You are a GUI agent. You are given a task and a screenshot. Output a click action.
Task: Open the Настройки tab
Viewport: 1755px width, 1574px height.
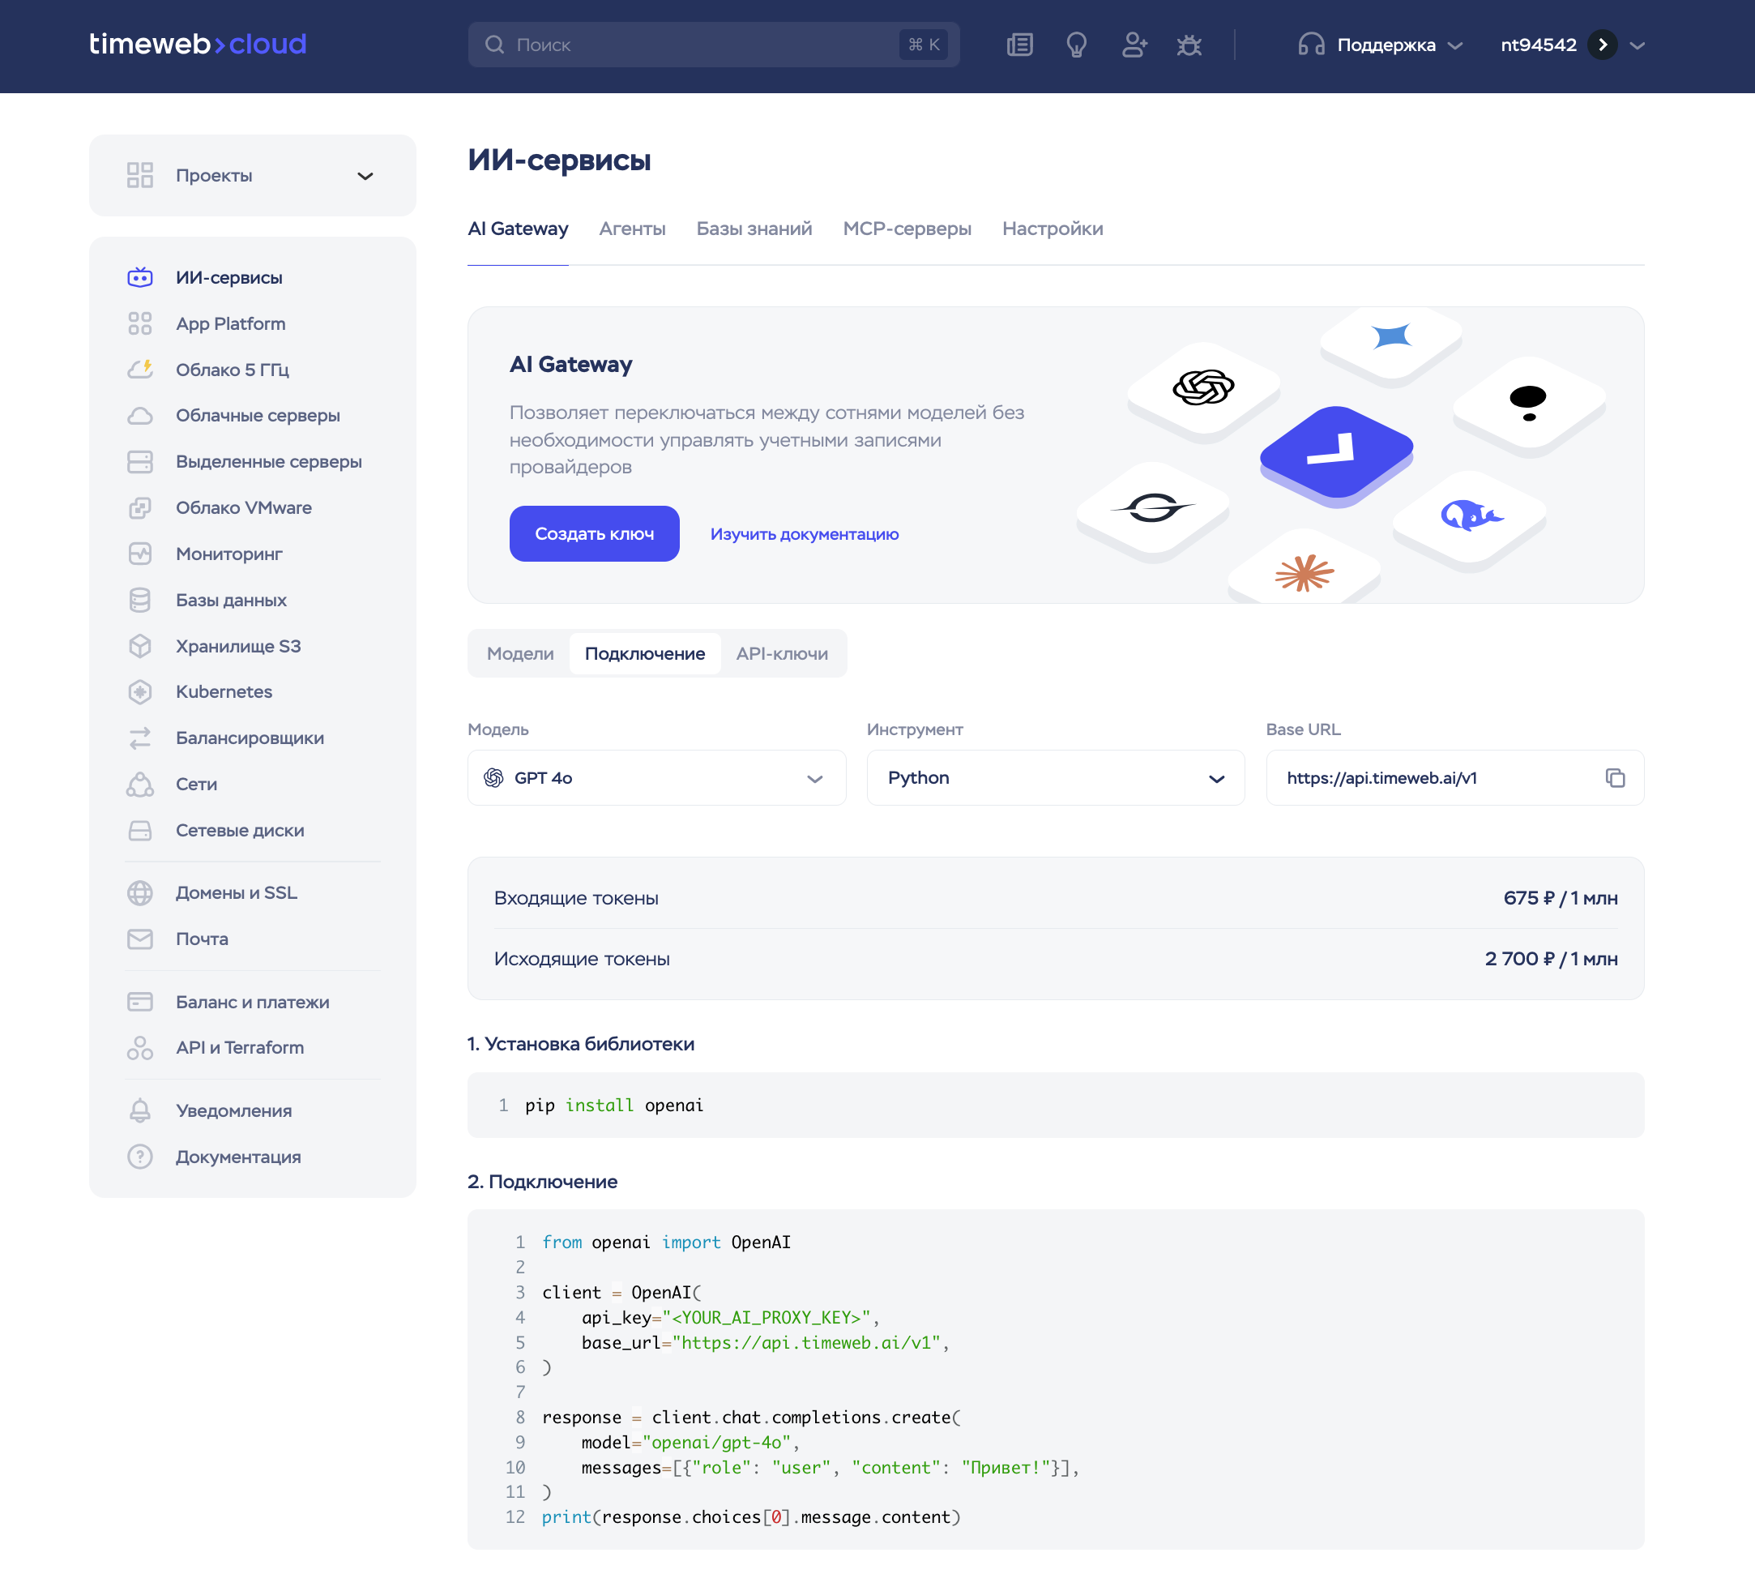(x=1053, y=229)
